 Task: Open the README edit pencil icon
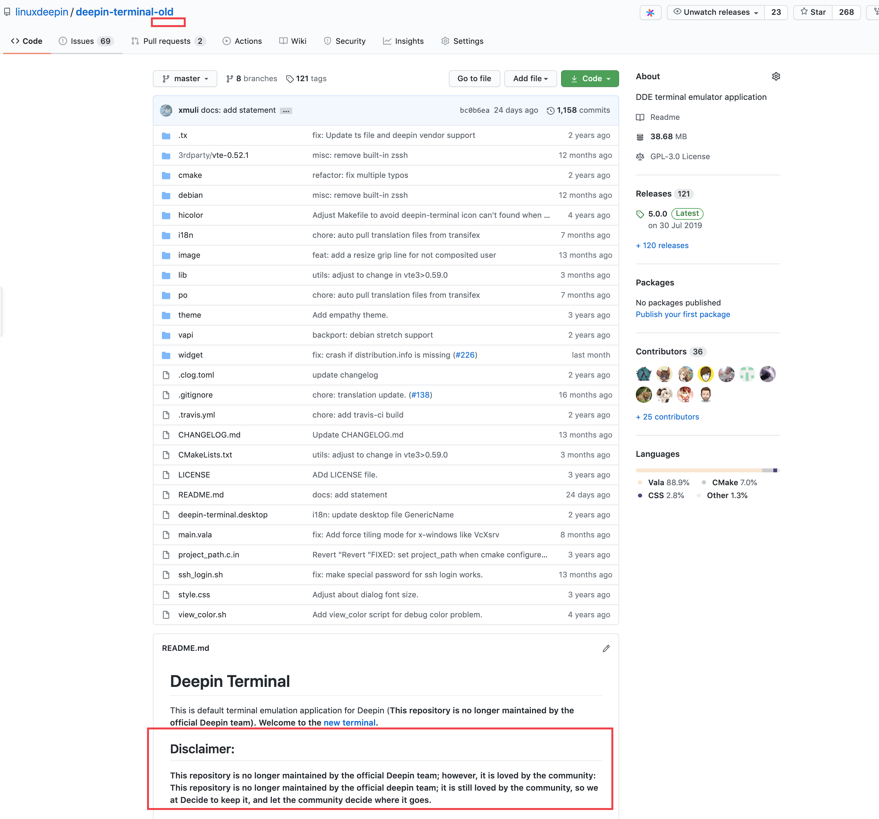click(606, 648)
